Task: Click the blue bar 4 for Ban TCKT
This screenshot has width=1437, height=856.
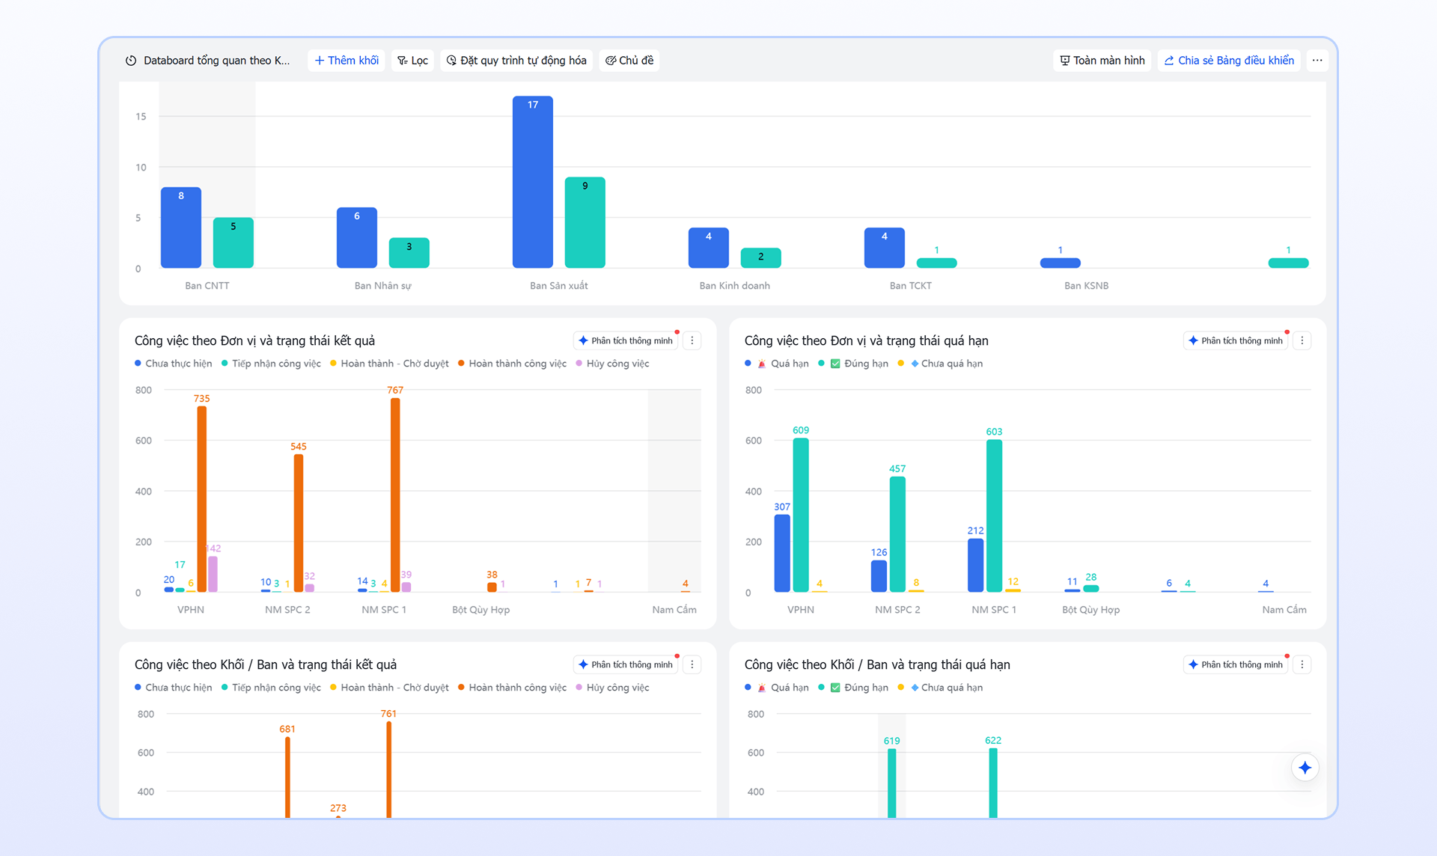Action: click(x=885, y=248)
